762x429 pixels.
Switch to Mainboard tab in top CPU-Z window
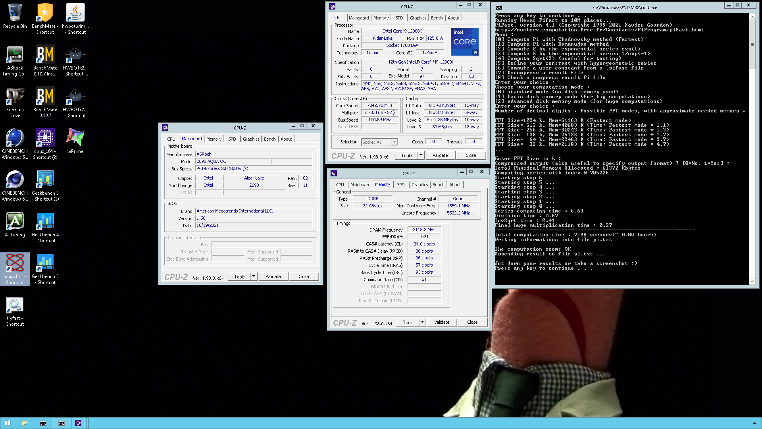359,18
